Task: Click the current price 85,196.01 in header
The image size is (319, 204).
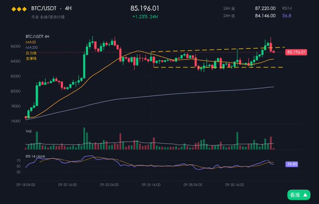Action: [x=144, y=8]
